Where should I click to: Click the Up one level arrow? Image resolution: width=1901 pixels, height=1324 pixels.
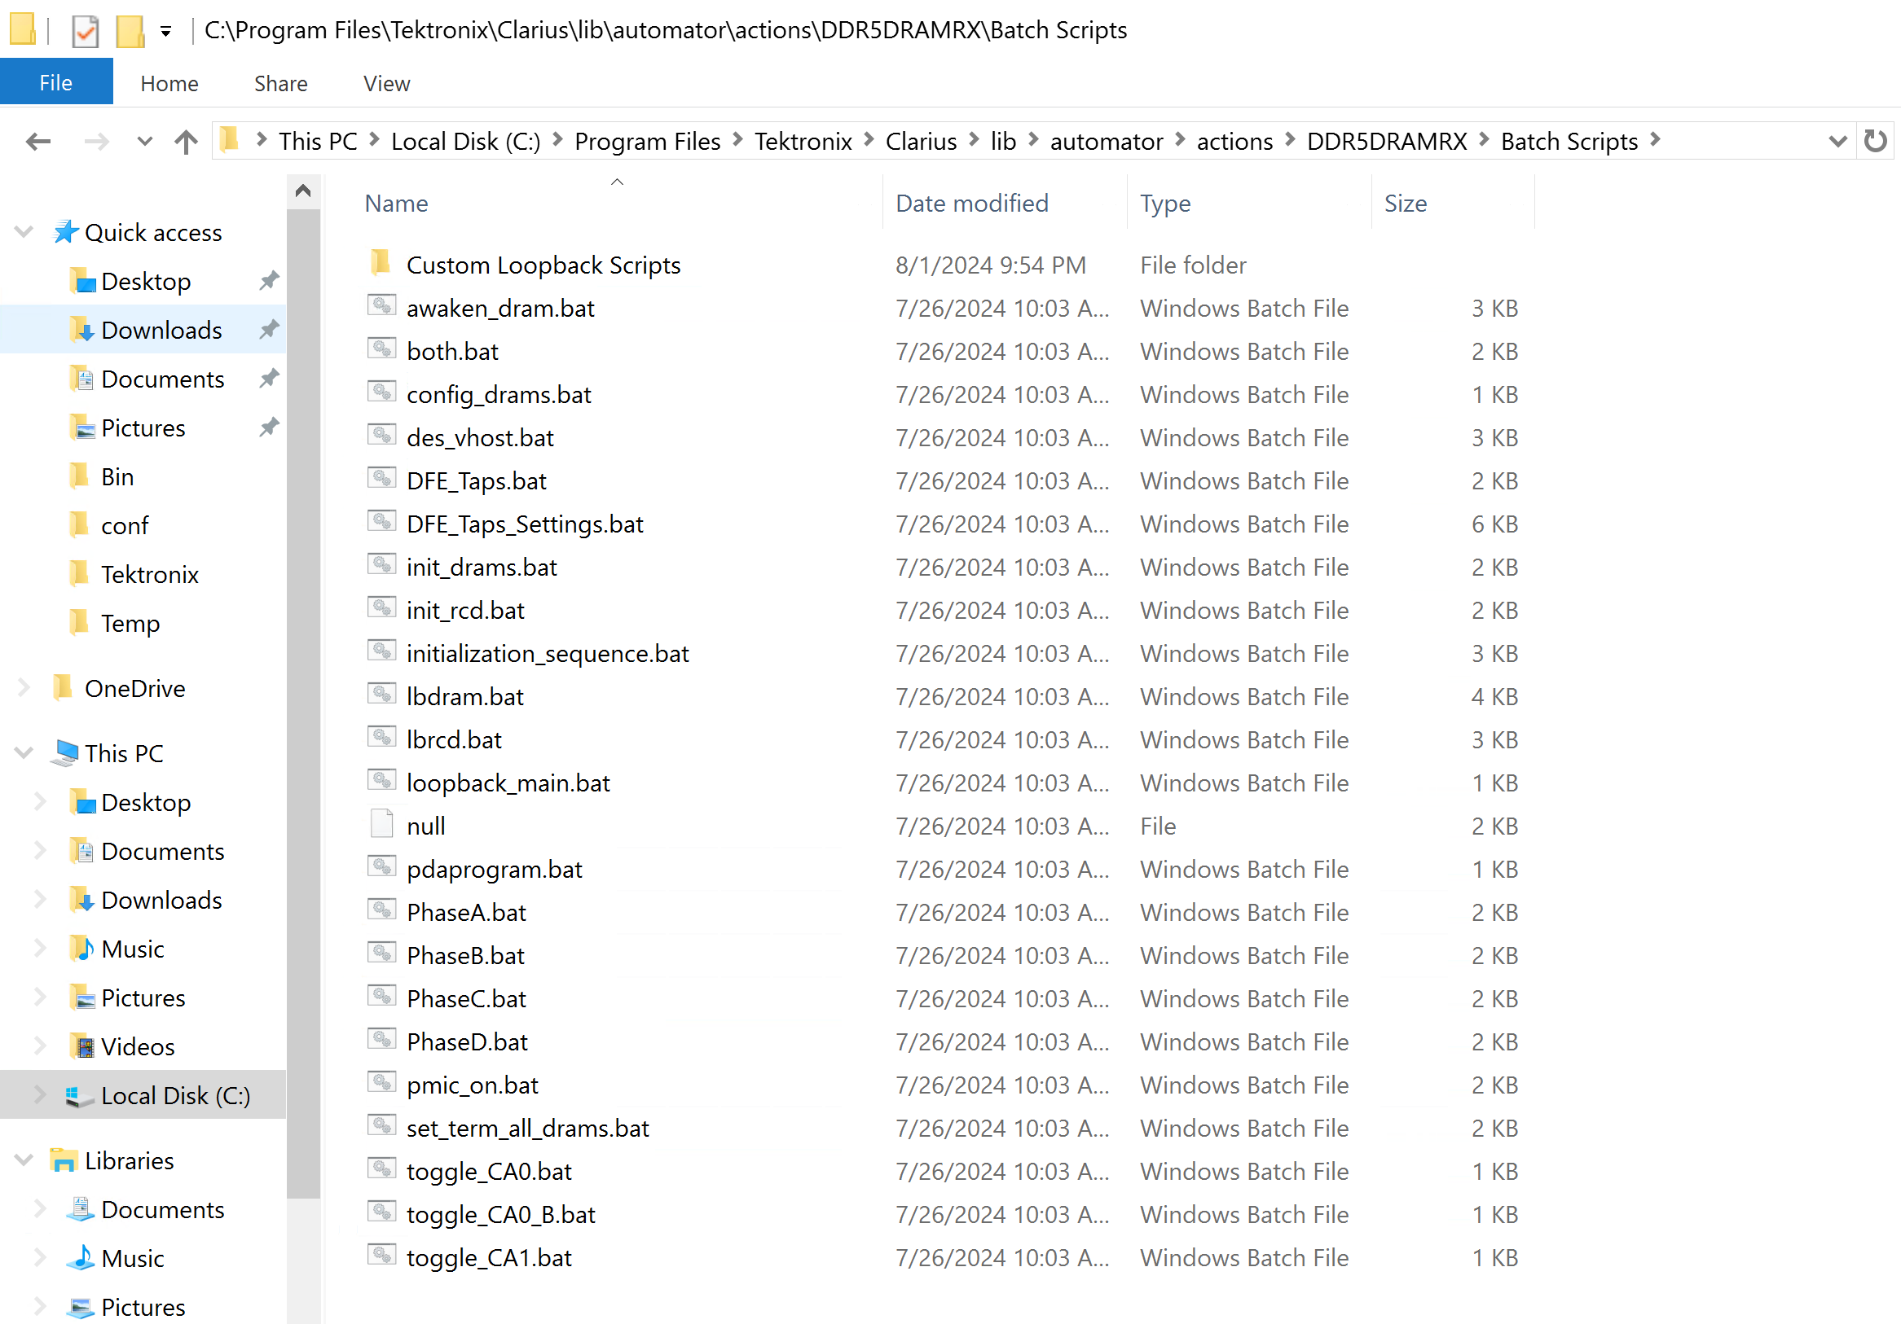[187, 142]
